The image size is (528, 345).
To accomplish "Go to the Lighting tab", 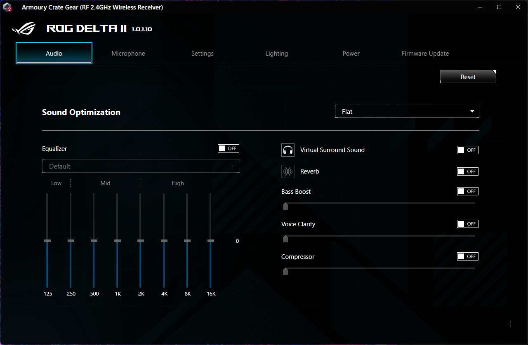I will click(277, 54).
